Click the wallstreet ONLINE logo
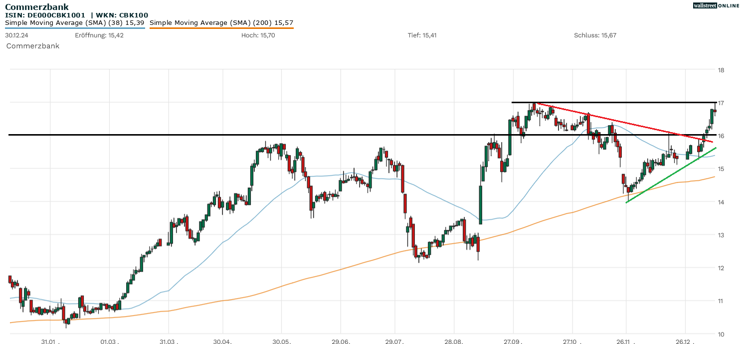Screen dimensions: 743x344 (x=716, y=5)
